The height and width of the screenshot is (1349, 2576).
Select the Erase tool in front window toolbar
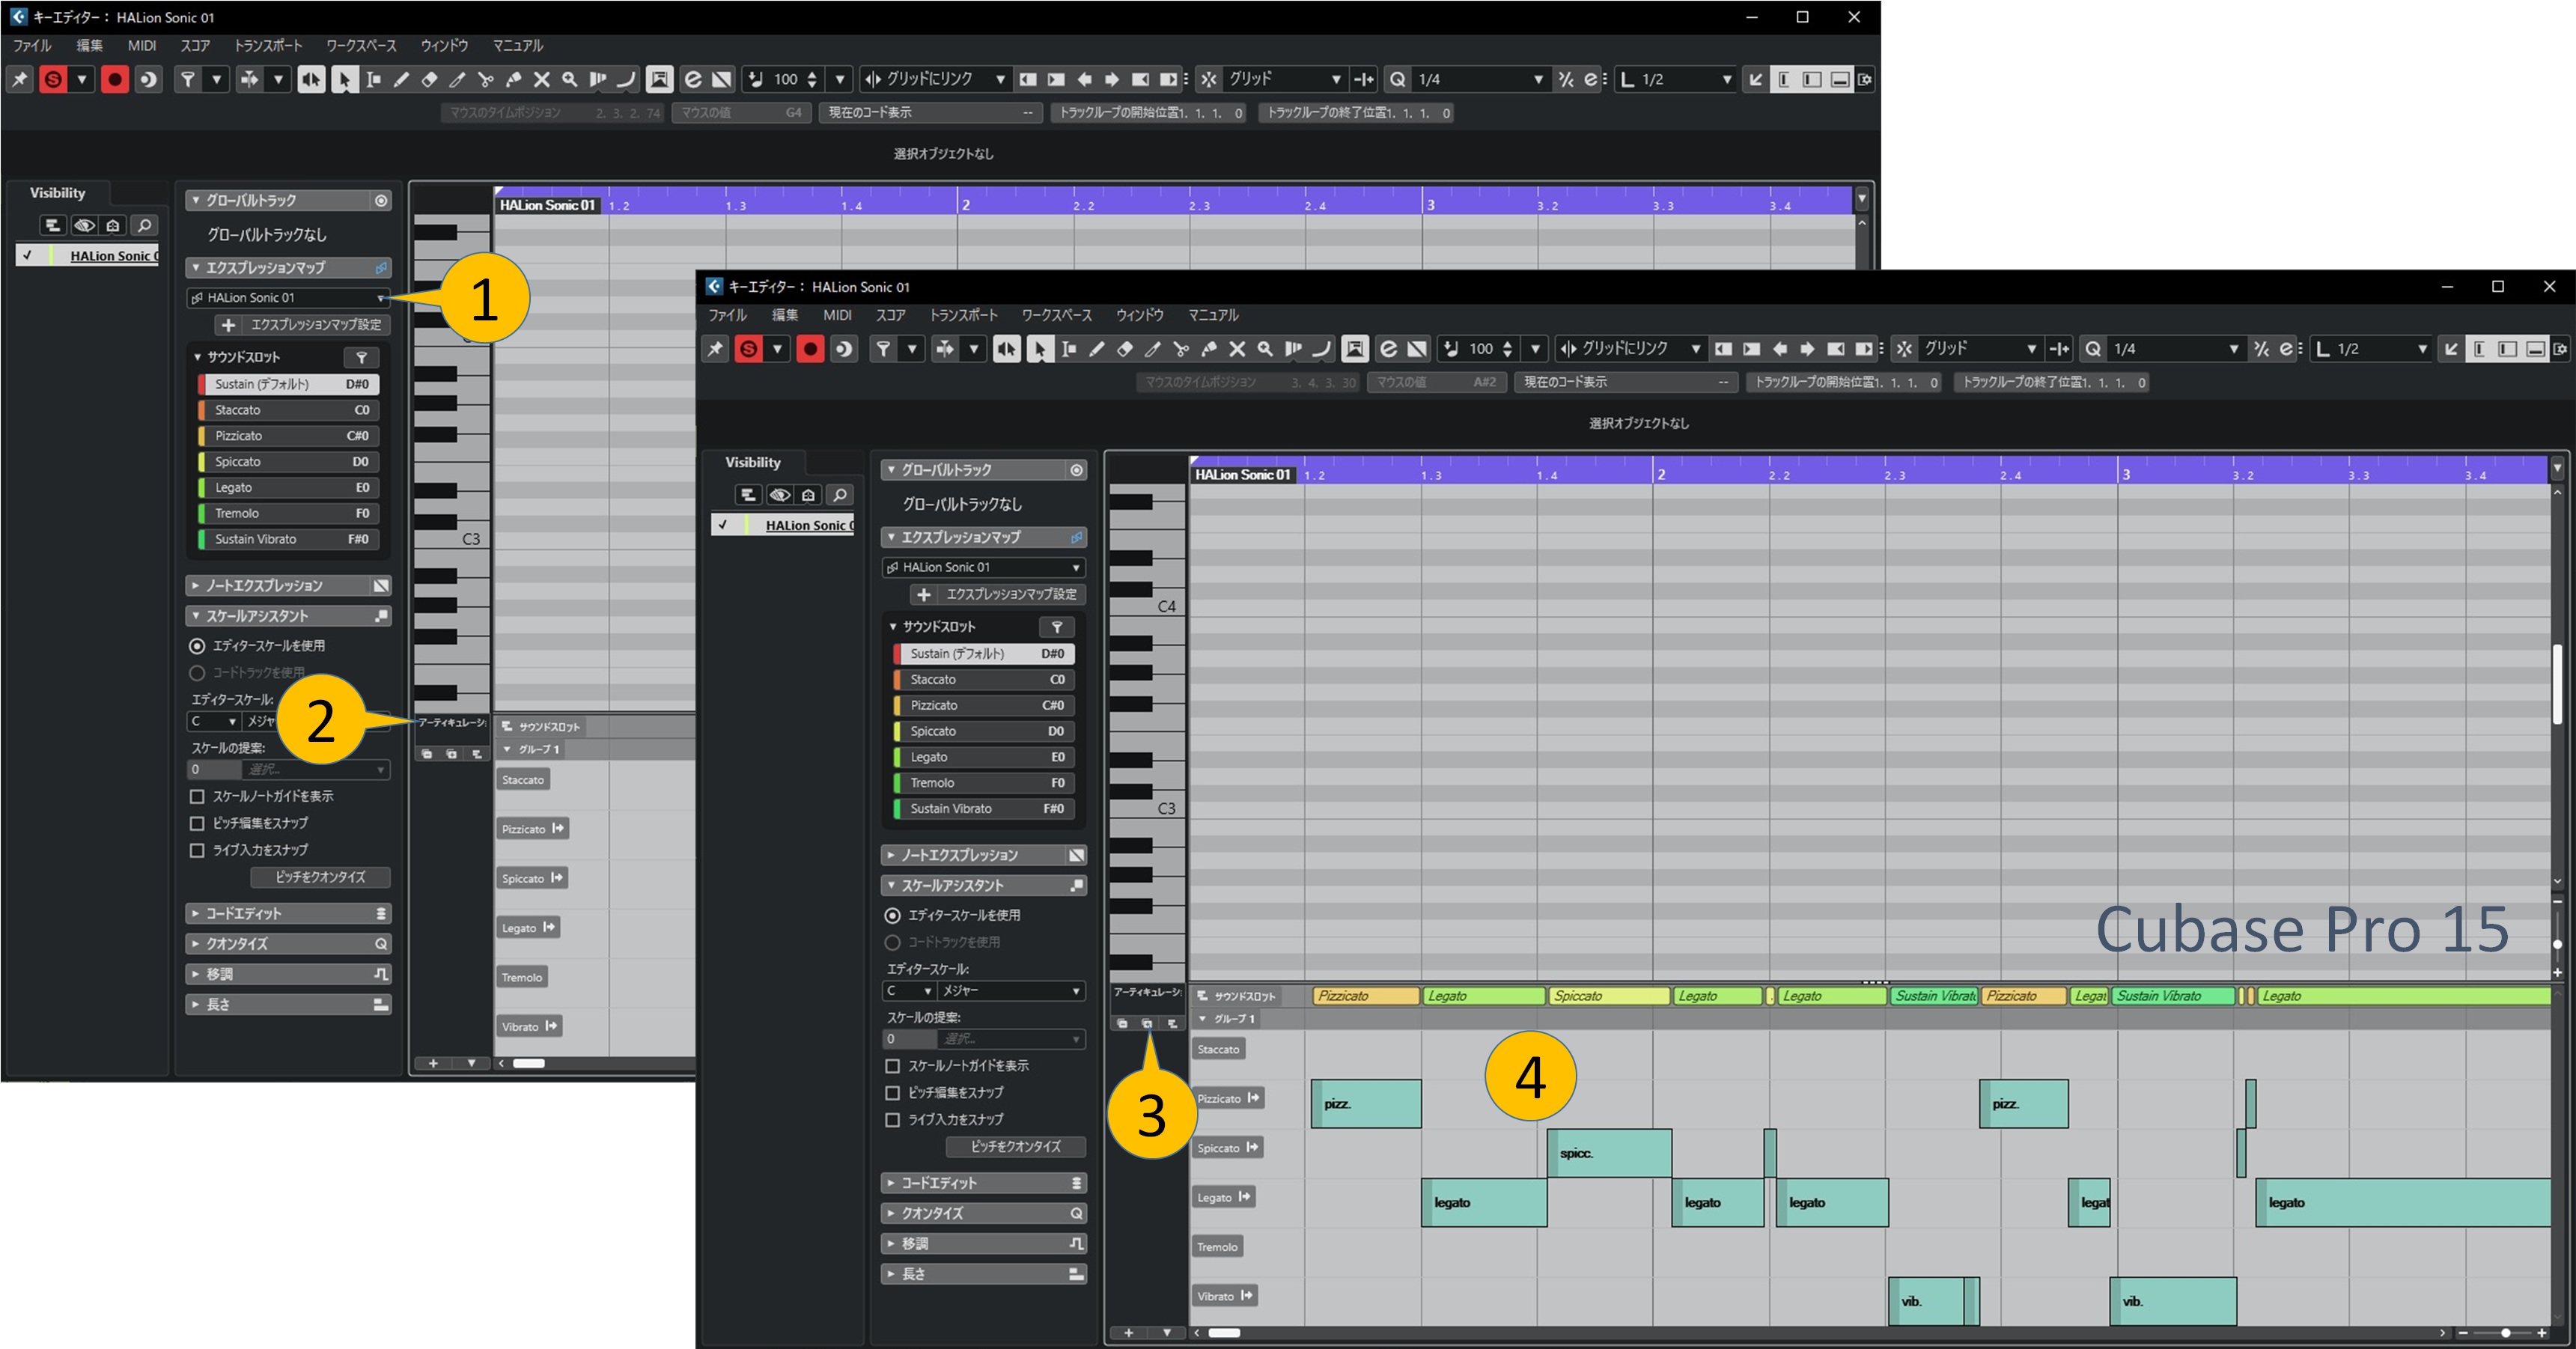point(1125,349)
